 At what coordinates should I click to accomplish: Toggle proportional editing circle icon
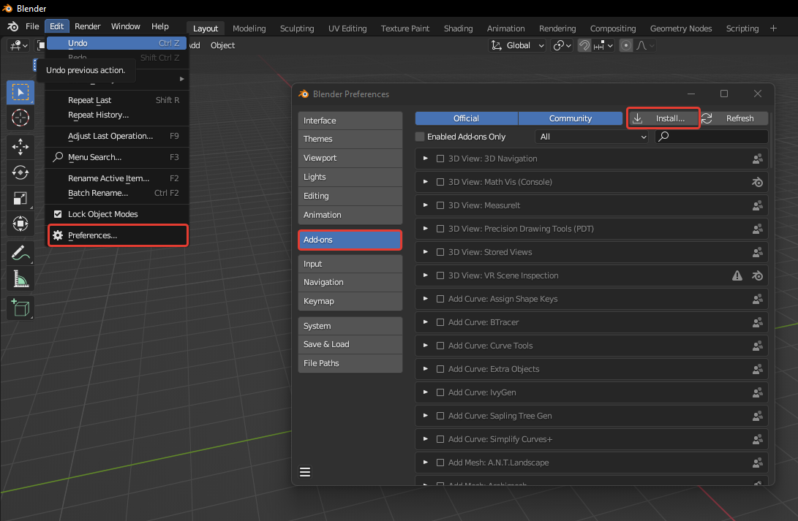[626, 45]
